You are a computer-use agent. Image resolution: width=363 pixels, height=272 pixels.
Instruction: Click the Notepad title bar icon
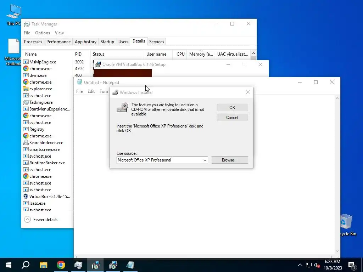[79, 82]
